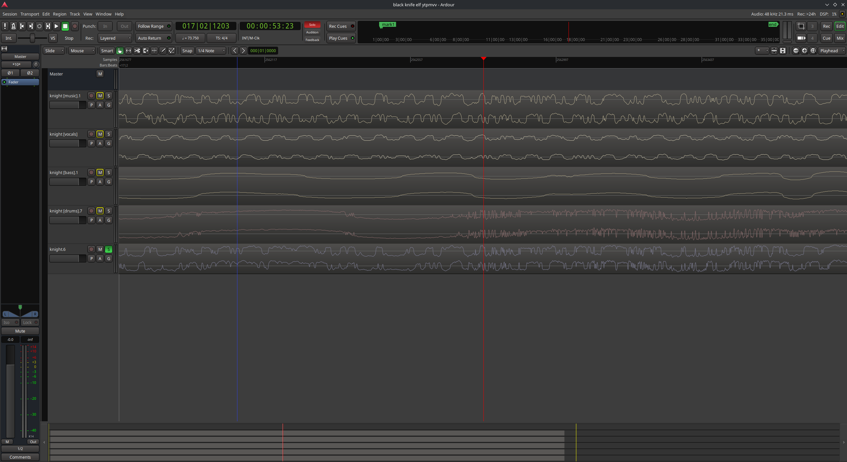The image size is (847, 462).
Task: Select the Stretch tool icon
Action: click(x=154, y=51)
